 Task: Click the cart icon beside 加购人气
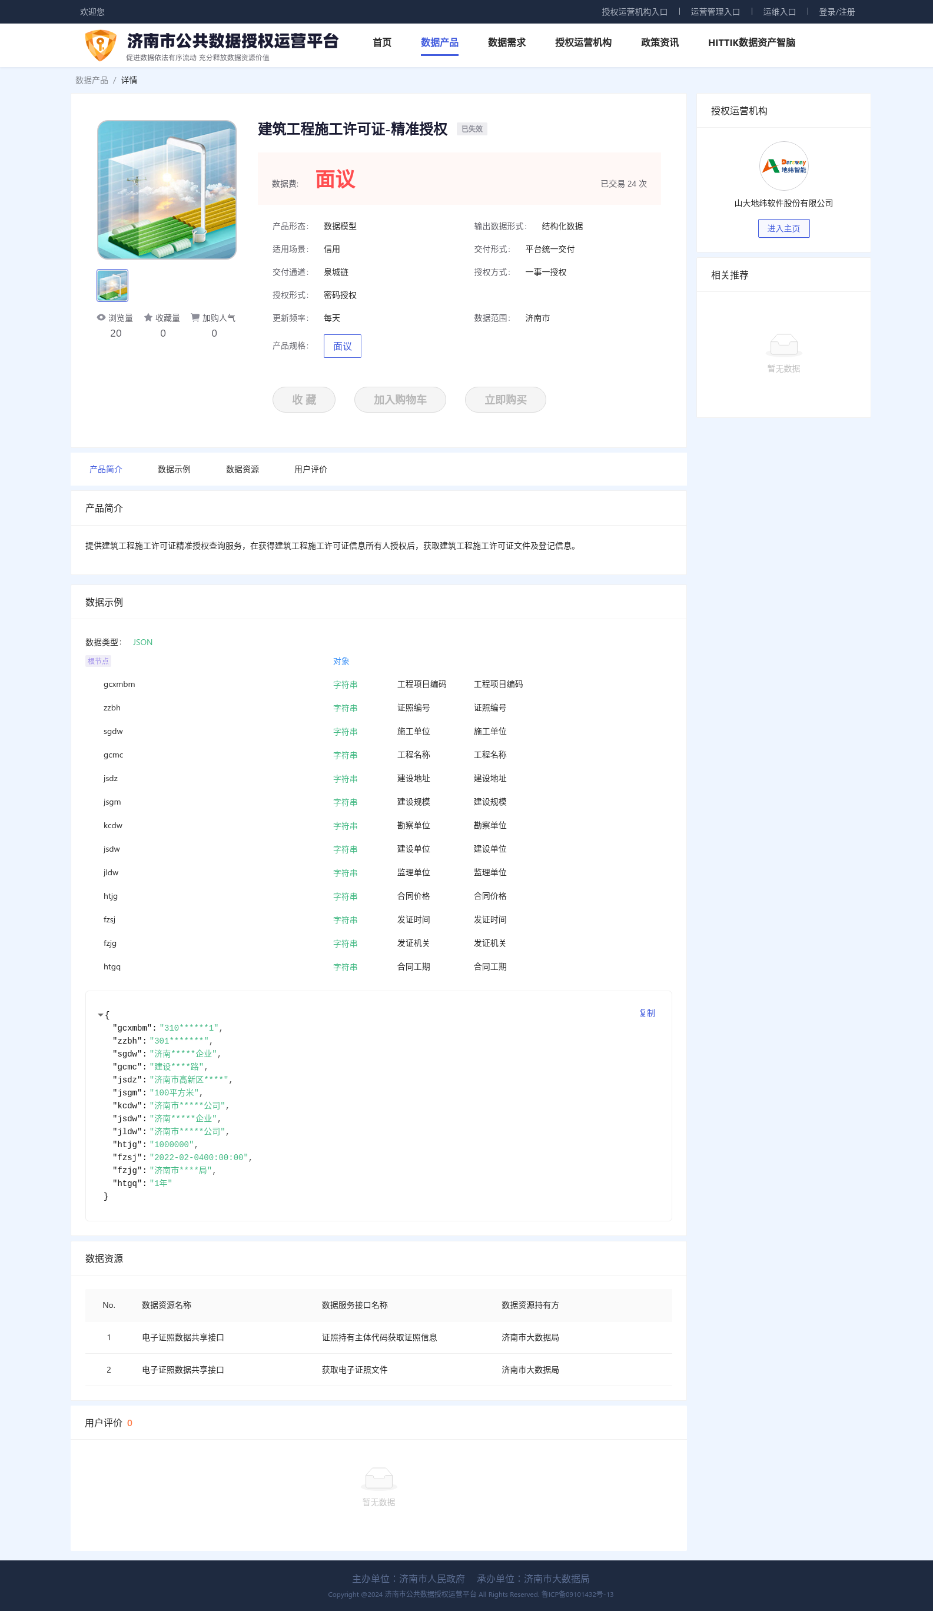click(195, 318)
